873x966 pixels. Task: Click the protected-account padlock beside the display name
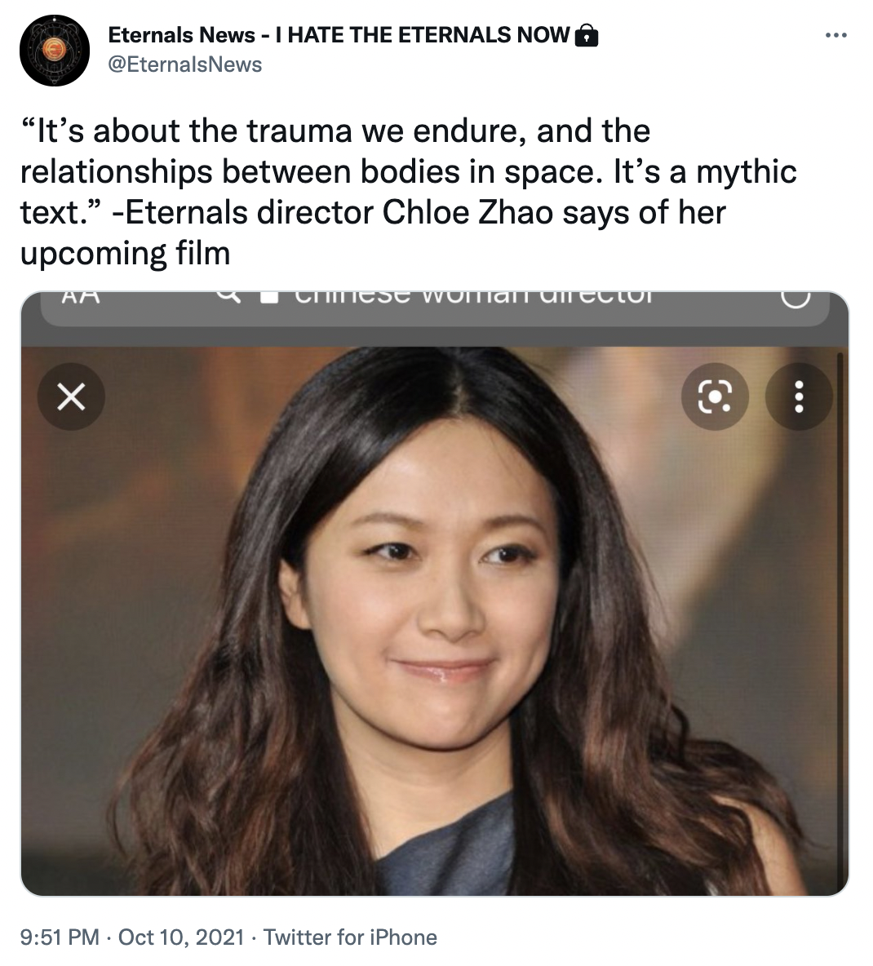(586, 37)
